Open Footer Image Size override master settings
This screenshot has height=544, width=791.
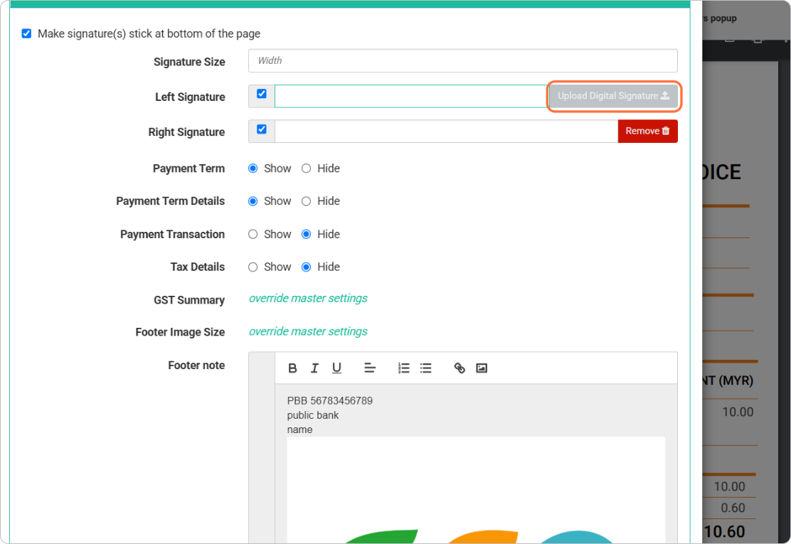coord(308,332)
